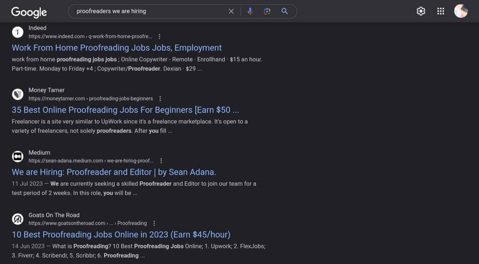Click the Money Tamer site name
The height and width of the screenshot is (264, 479).
click(x=46, y=90)
